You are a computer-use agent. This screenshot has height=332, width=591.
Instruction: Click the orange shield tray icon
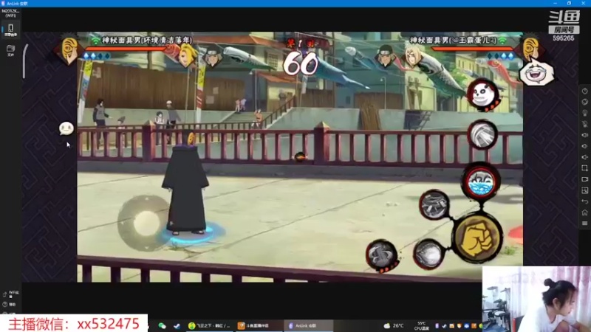(x=459, y=325)
